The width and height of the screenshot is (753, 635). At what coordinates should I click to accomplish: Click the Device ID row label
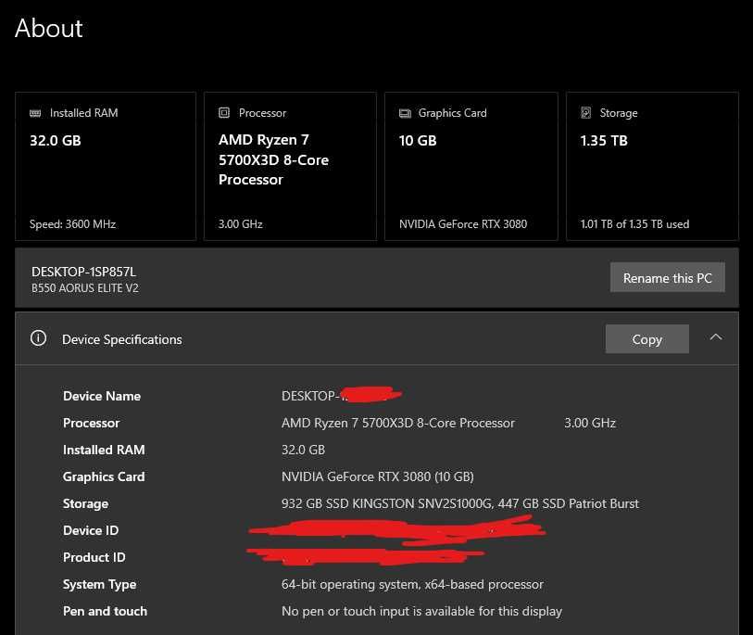(91, 530)
